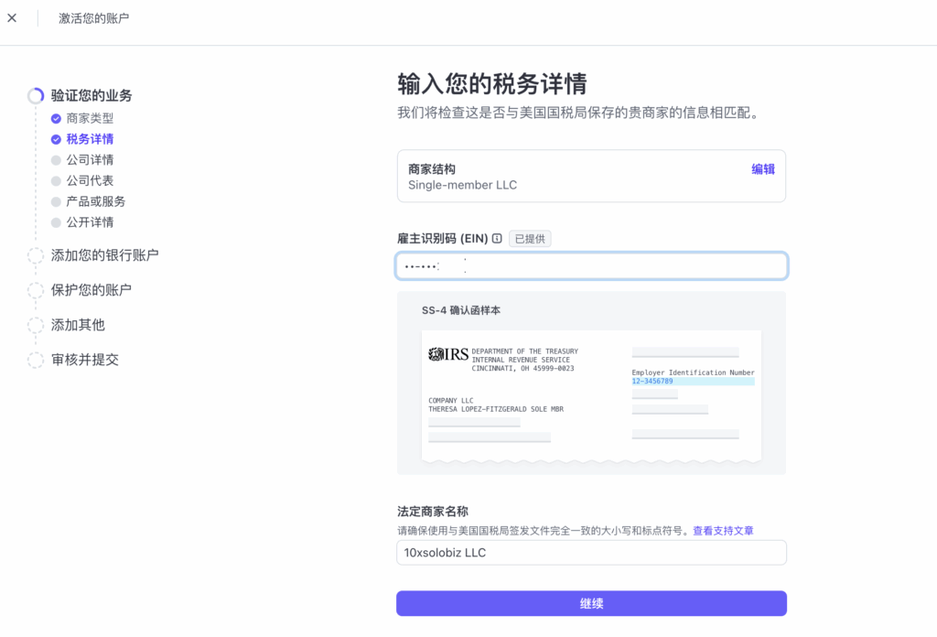Image resolution: width=937 pixels, height=637 pixels.
Task: Expand the 审核并提交 section
Action: point(84,360)
